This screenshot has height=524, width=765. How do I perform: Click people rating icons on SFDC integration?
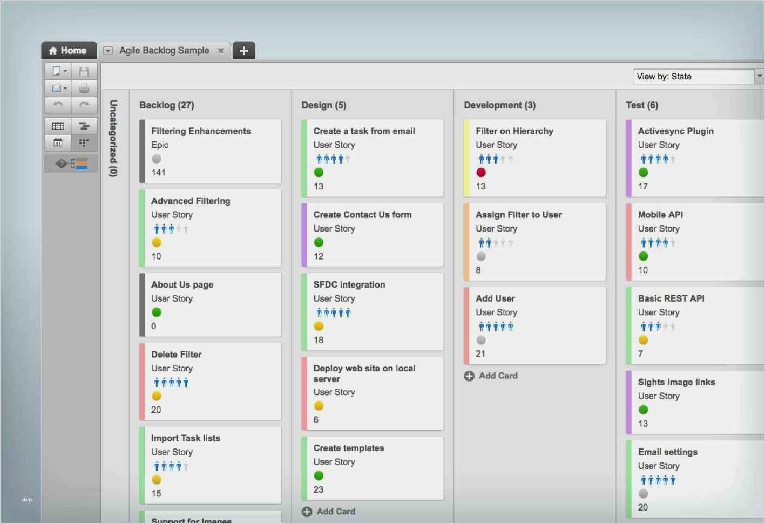click(x=334, y=312)
